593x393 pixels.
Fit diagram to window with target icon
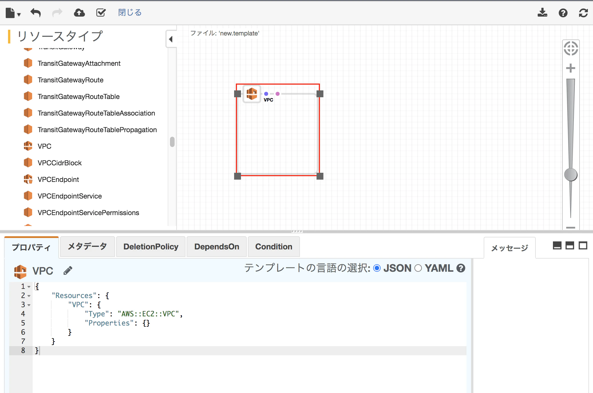(x=571, y=48)
